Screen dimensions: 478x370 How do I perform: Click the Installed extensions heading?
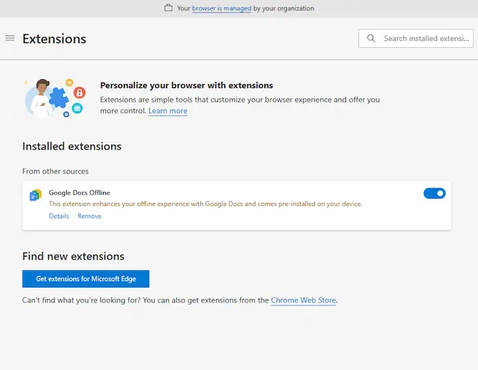point(72,146)
